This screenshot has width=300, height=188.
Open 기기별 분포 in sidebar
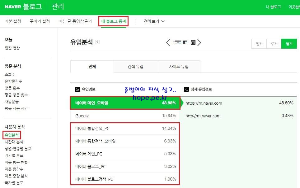pyautogui.click(x=14, y=155)
